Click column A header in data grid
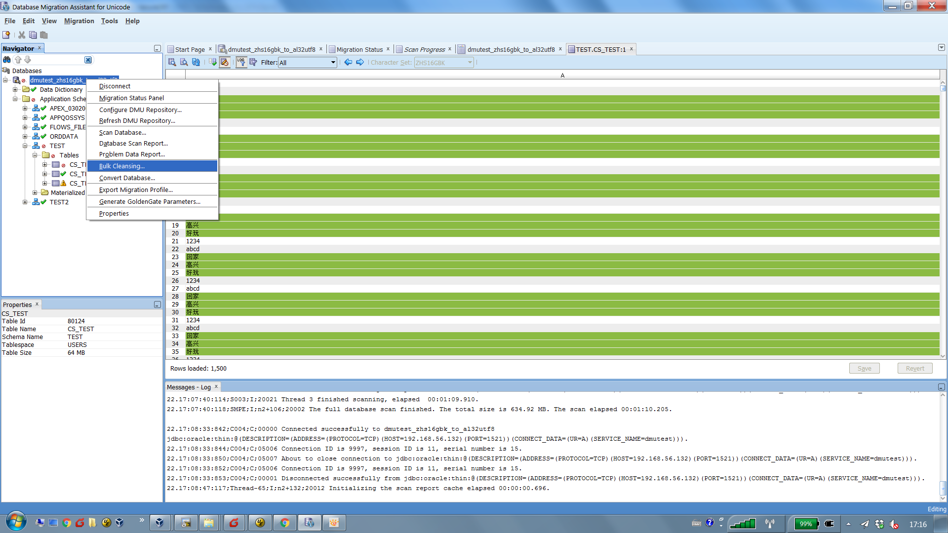948x533 pixels. tap(562, 75)
